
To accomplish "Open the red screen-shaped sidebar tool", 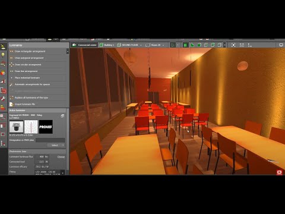I will click(x=3, y=134).
